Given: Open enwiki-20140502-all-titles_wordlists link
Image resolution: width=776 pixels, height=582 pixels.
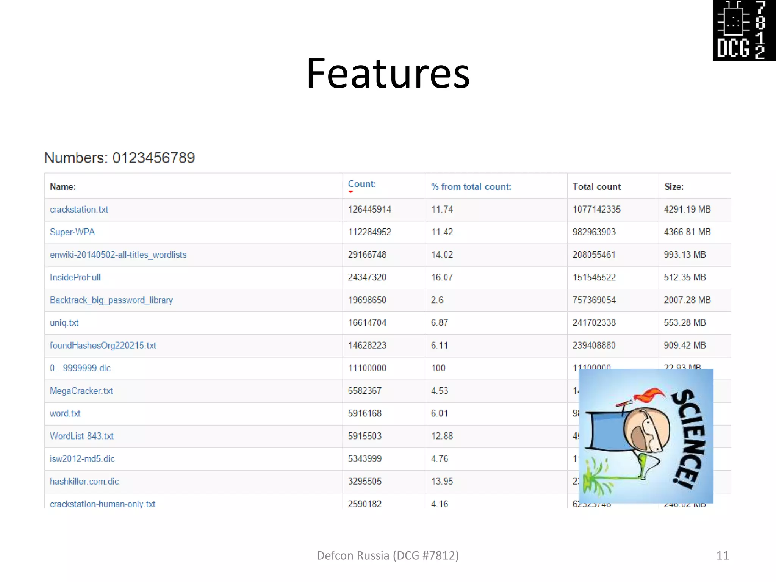Looking at the screenshot, I should 118,255.
